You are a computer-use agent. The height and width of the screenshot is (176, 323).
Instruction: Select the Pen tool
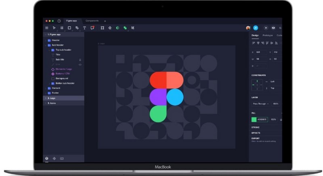click(77, 28)
